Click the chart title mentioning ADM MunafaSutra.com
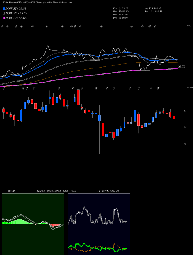The width and height of the screenshot is (193, 255). (x=37, y=2)
